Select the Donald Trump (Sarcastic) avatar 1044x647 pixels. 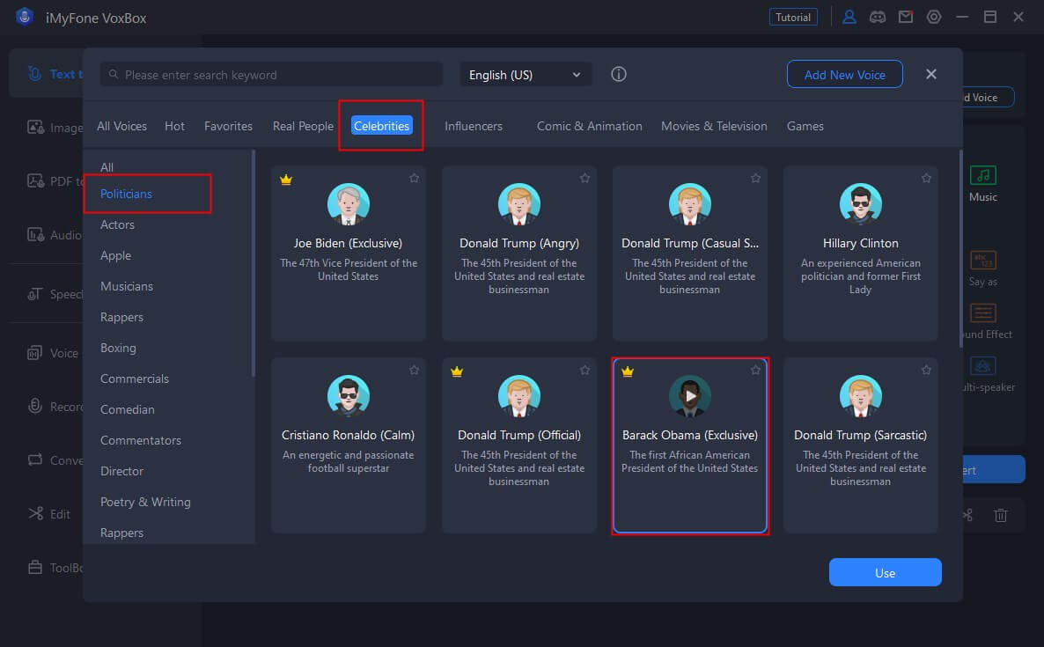pyautogui.click(x=861, y=396)
